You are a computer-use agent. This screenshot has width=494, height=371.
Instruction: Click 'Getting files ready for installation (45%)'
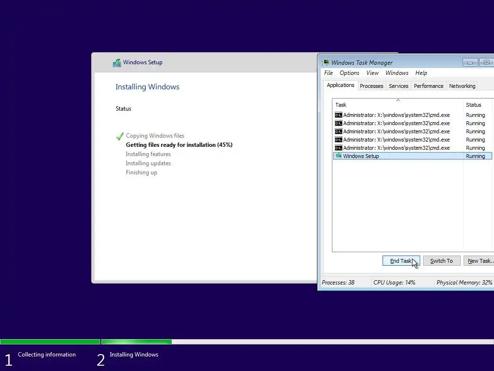179,145
